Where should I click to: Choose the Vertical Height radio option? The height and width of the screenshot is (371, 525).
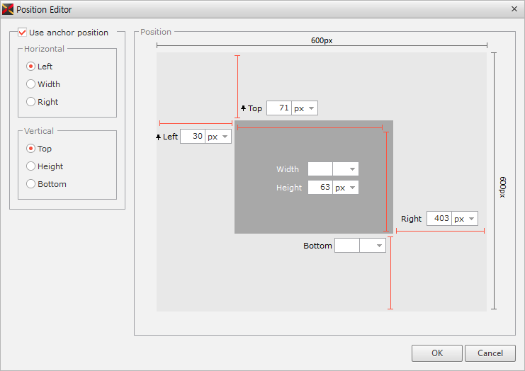point(30,166)
